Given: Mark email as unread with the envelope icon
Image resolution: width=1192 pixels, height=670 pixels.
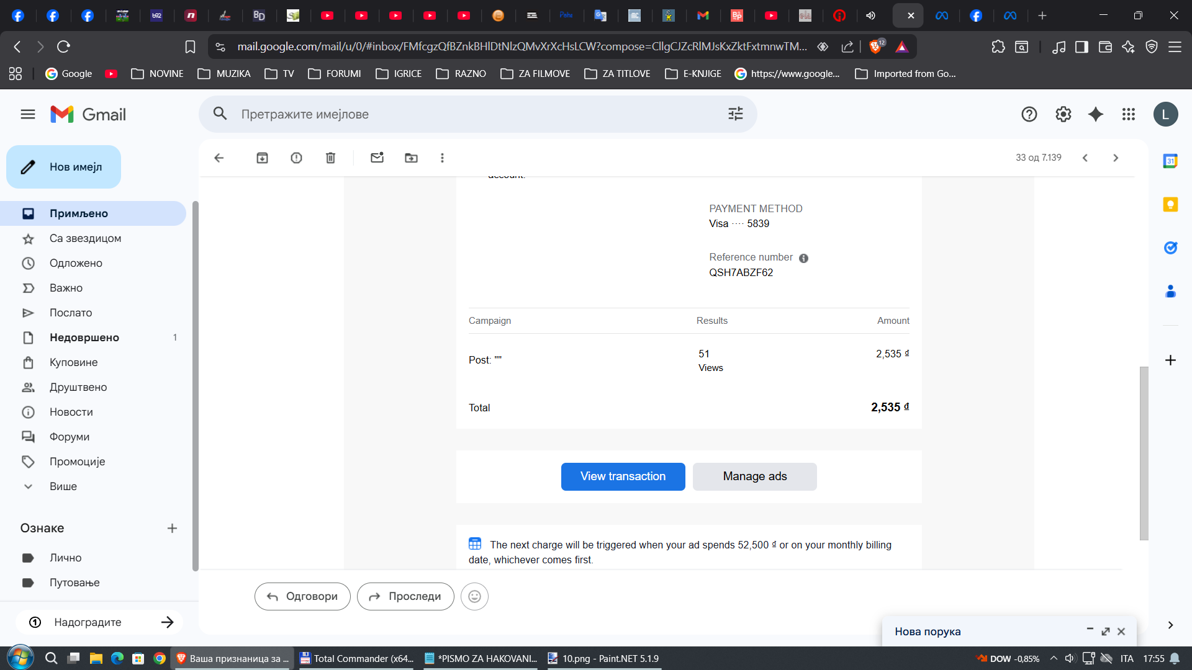Looking at the screenshot, I should [377, 158].
